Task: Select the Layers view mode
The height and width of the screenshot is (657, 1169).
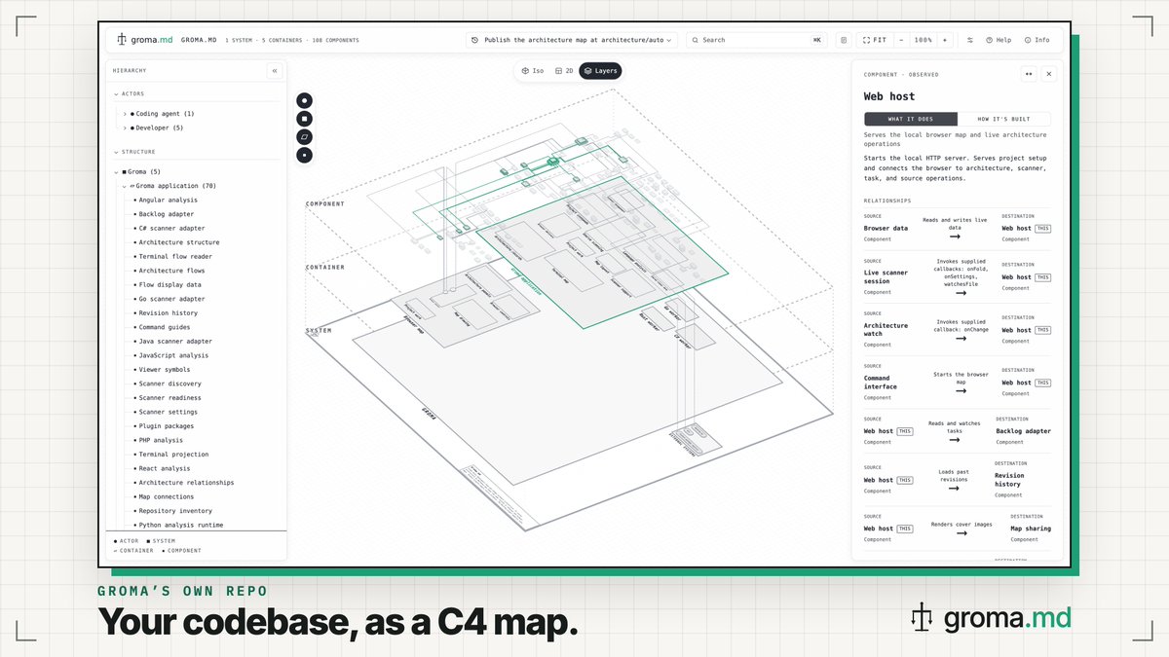Action: coord(600,71)
